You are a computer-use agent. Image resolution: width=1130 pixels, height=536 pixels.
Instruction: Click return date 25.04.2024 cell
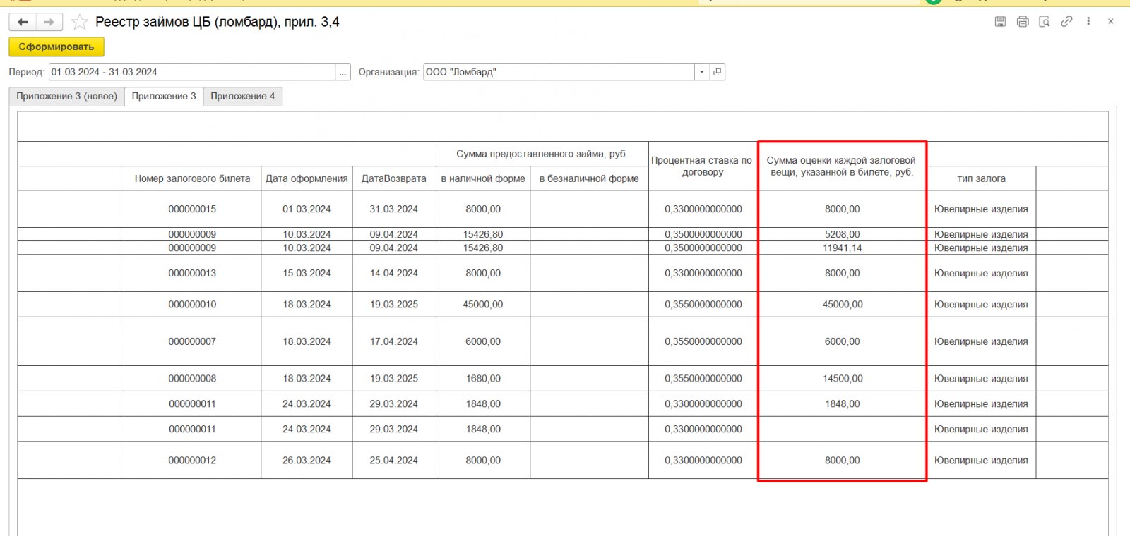(394, 461)
